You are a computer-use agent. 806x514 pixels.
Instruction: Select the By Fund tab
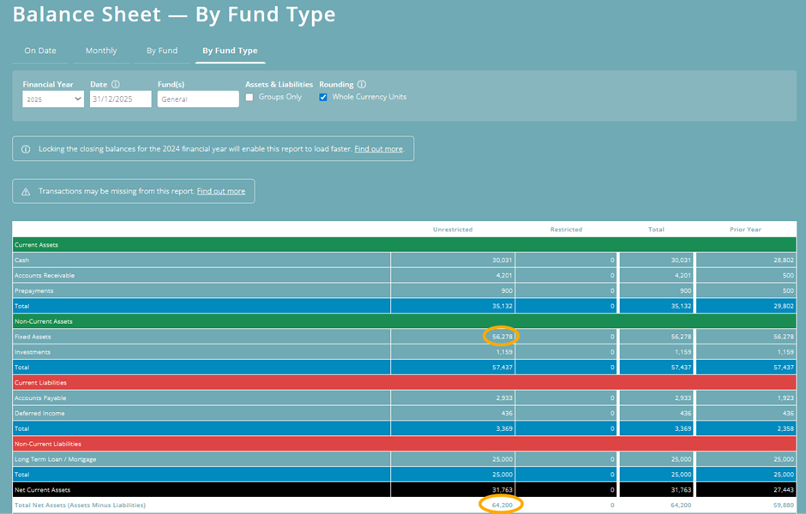click(161, 51)
